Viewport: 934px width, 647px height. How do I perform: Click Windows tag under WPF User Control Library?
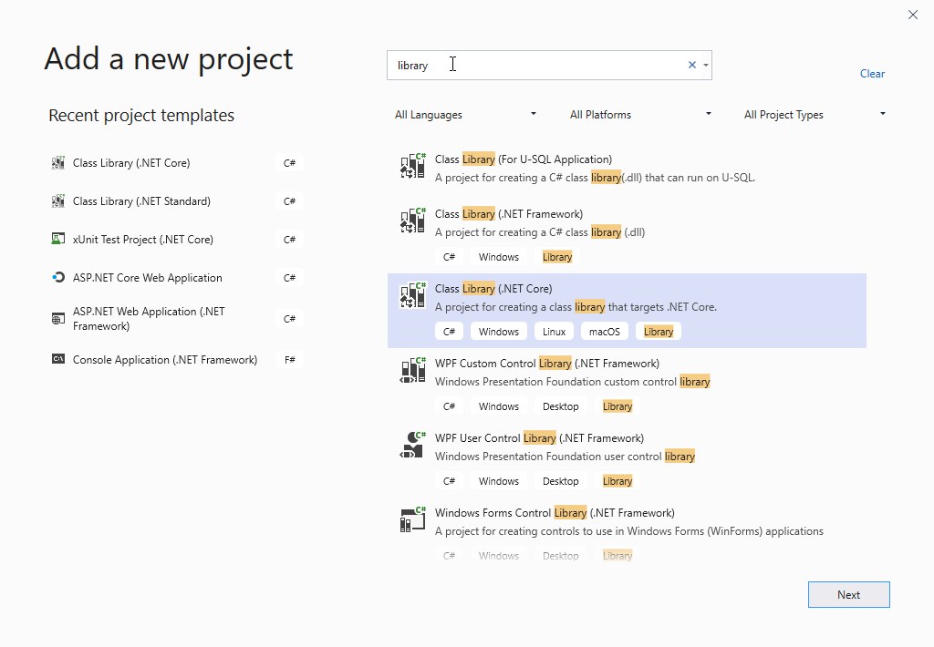(499, 481)
